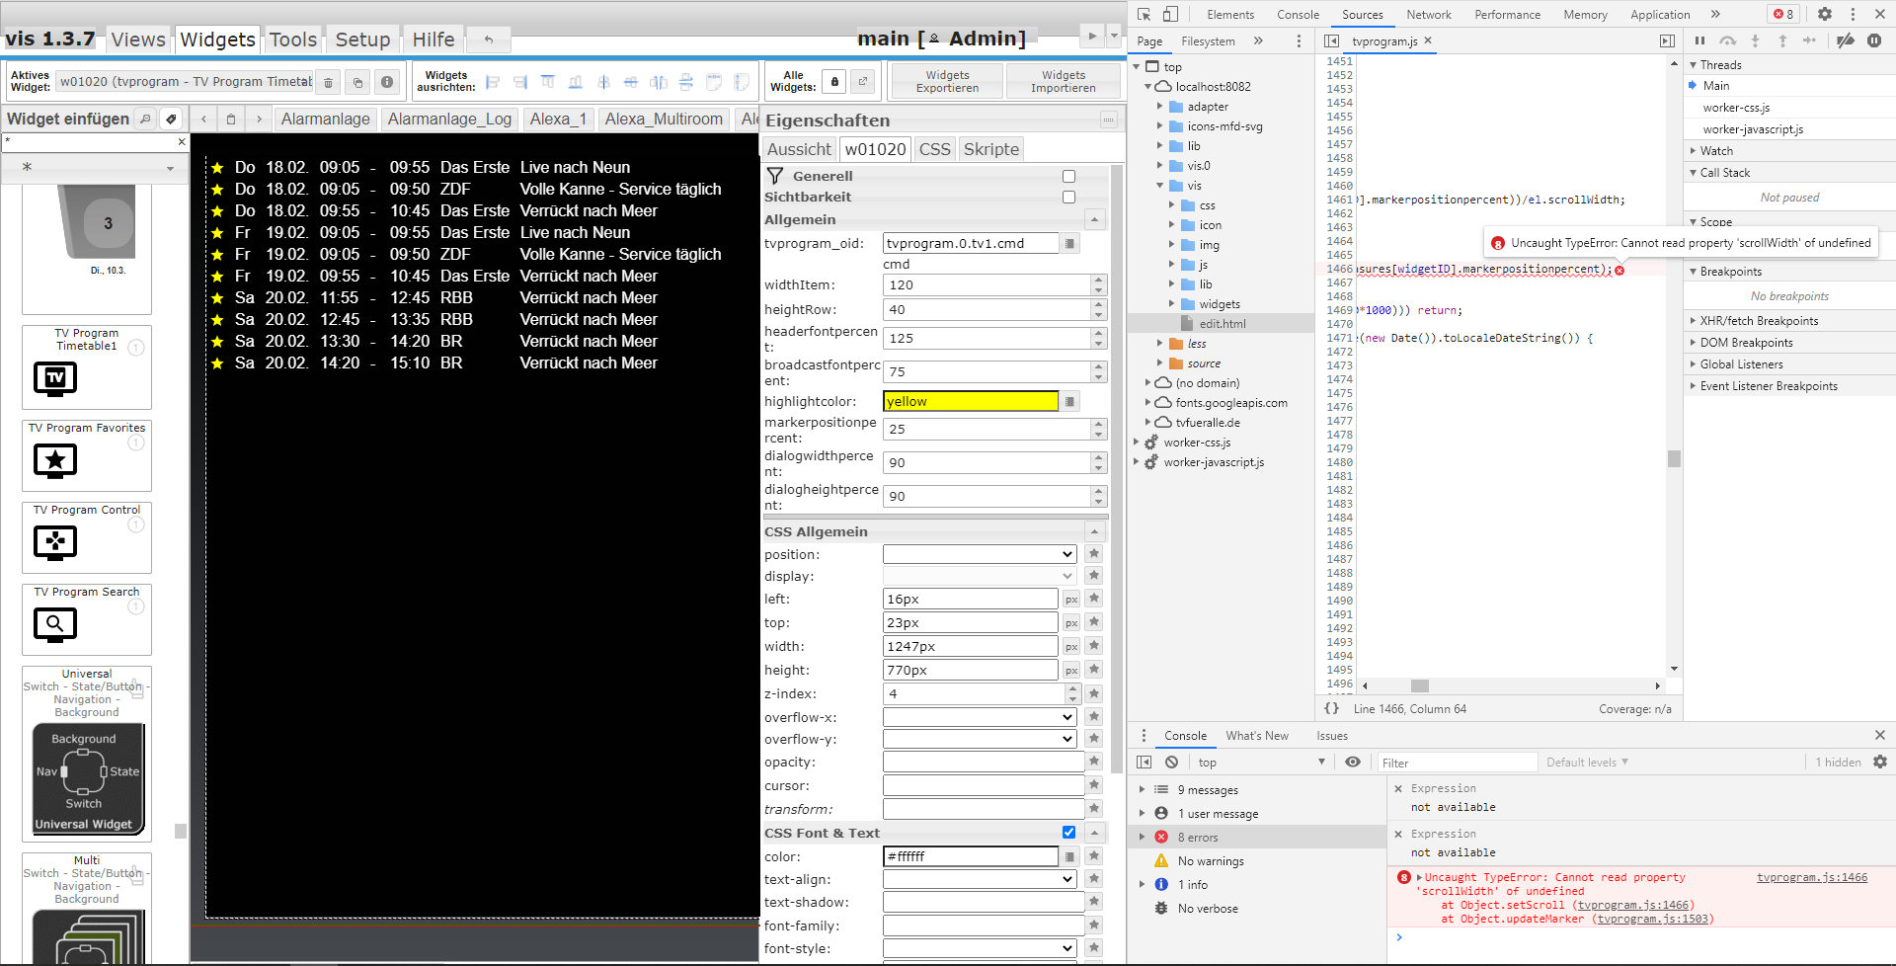The height and width of the screenshot is (966, 1896).
Task: Open the Aktives Widget selector dropdown
Action: tap(185, 82)
